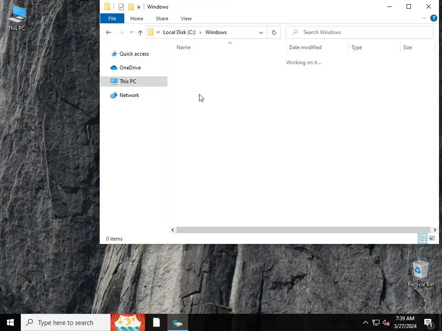Viewport: 442px width, 331px height.
Task: Click the horizontal scrollbar left arrow
Action: click(x=173, y=230)
